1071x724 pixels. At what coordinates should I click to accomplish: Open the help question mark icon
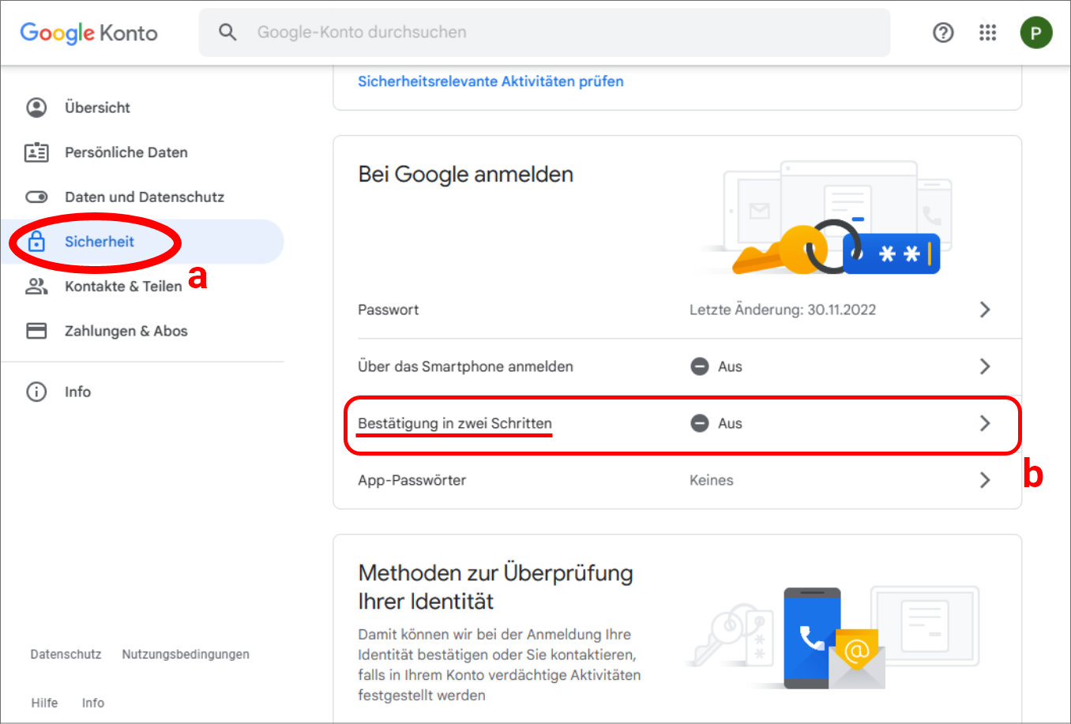point(943,32)
